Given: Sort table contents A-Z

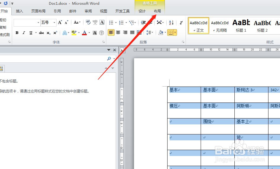Looking at the screenshot, I should [171, 22].
